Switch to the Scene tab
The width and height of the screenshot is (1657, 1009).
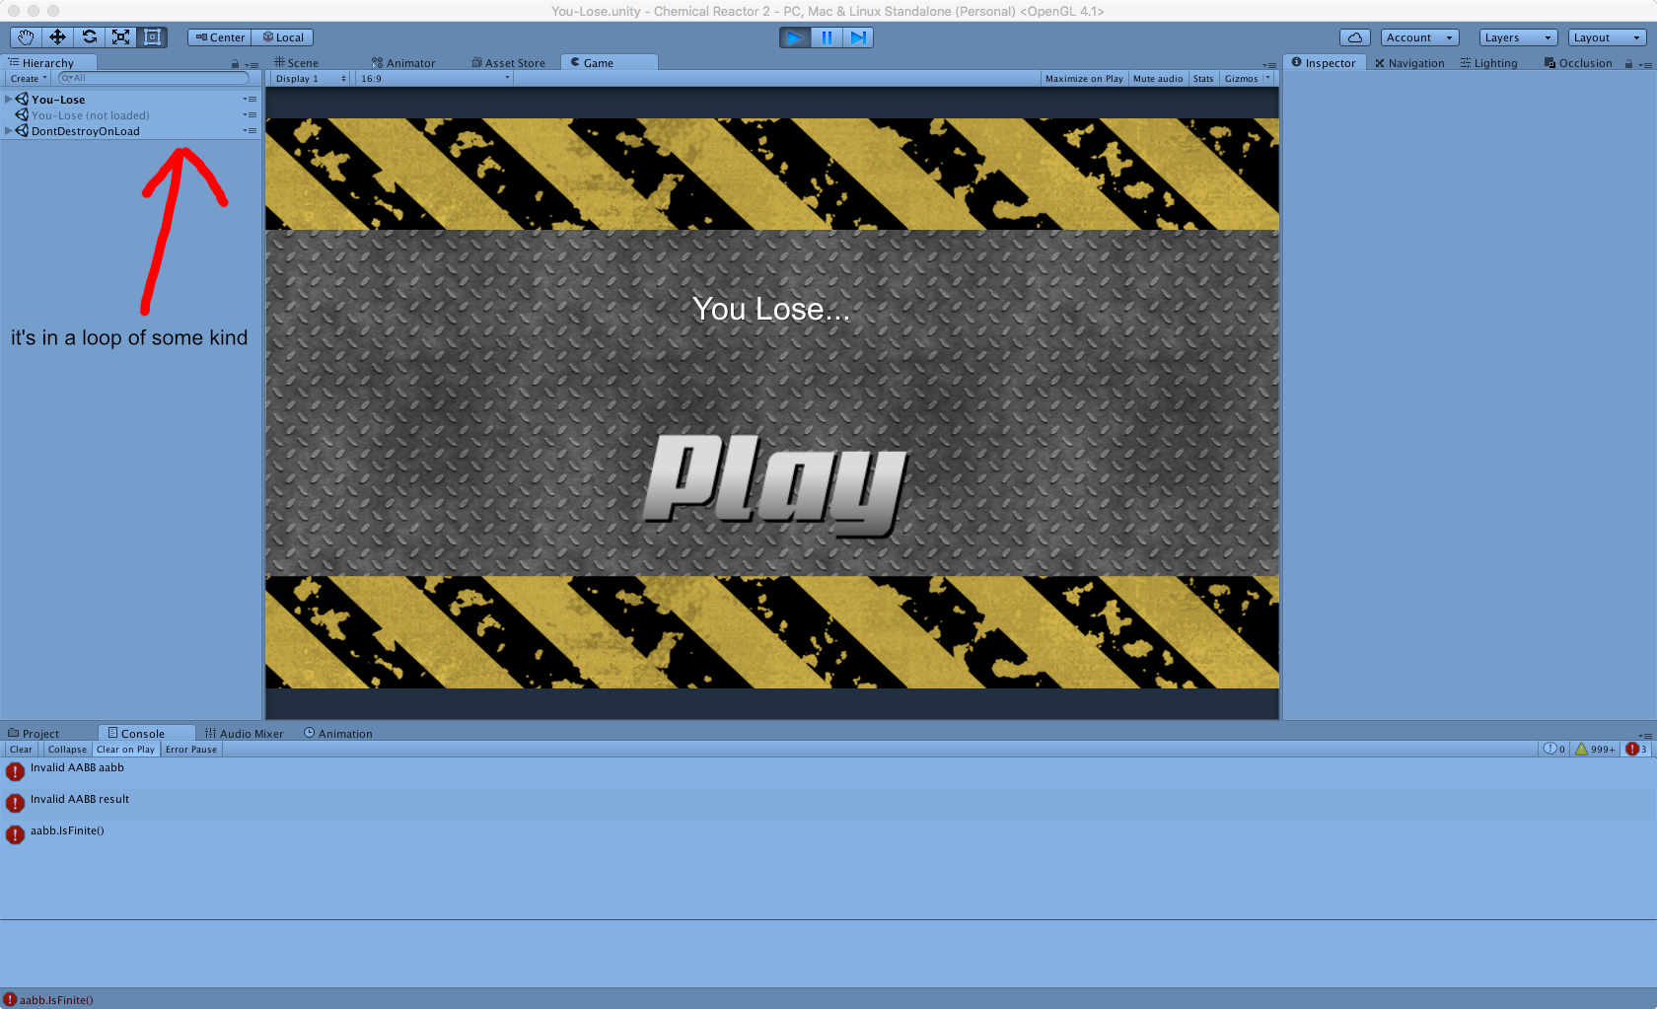(297, 63)
